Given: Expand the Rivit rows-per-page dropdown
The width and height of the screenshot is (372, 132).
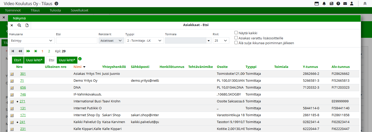Looking at the screenshot, I should point(221,40).
